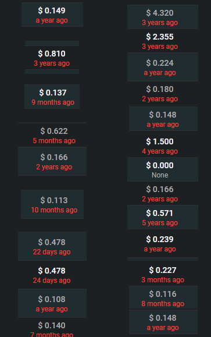Select the $ 0.478 22 days ago entry
The image size is (211, 337).
point(52,246)
